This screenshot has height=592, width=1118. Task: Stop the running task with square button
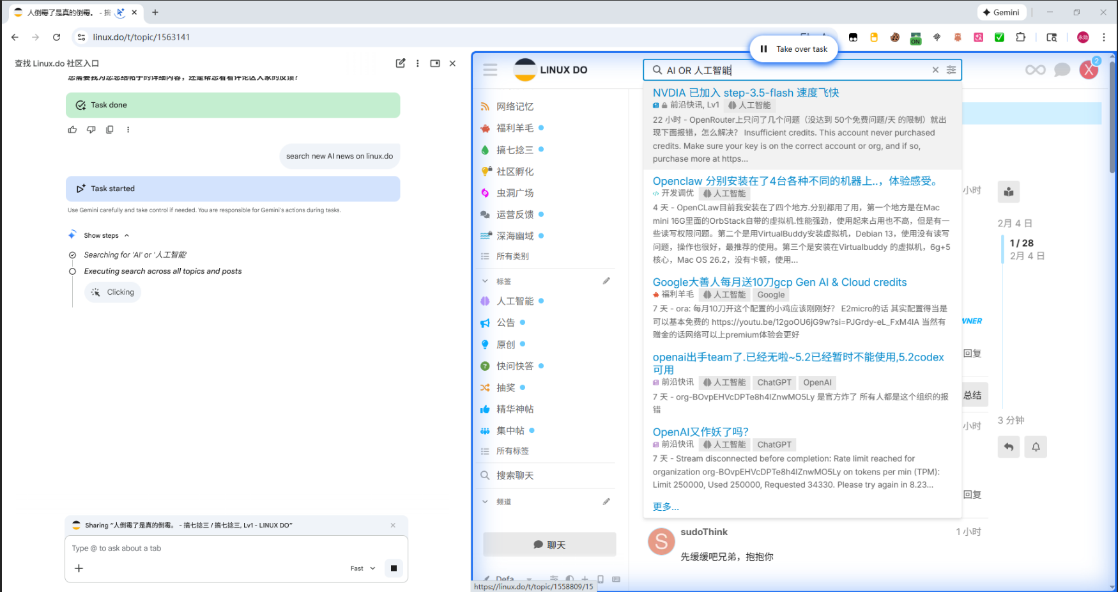(394, 568)
